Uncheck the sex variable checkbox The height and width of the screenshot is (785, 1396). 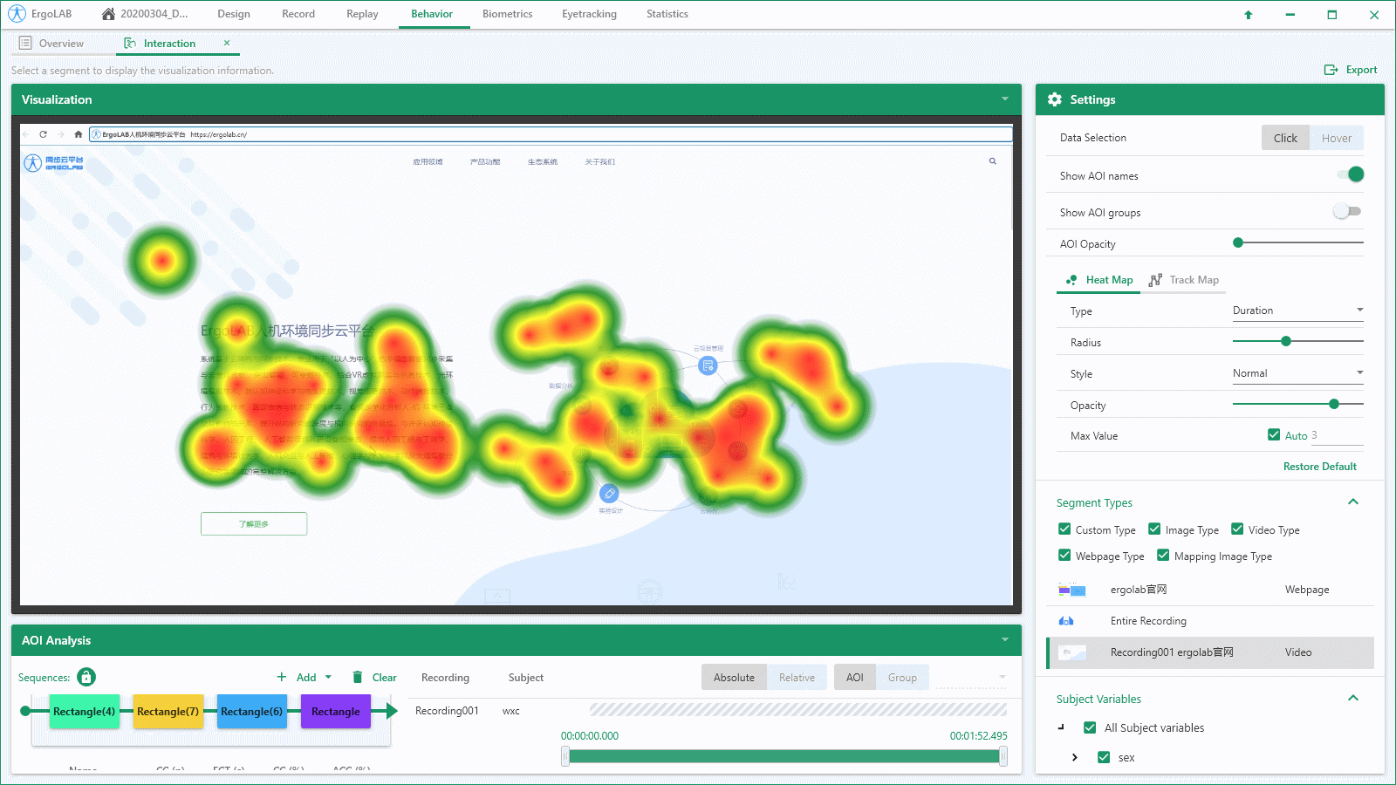pyautogui.click(x=1104, y=757)
